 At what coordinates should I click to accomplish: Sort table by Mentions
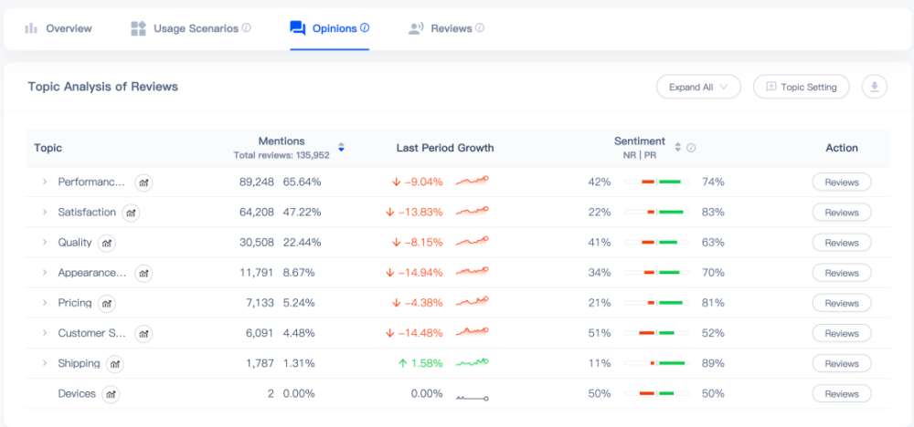[x=342, y=148]
